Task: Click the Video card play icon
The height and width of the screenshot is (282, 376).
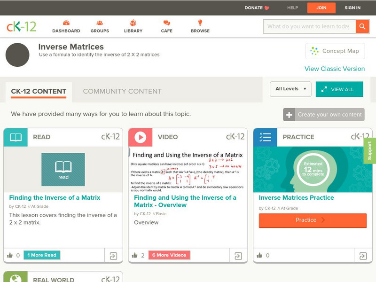Action: (140, 137)
